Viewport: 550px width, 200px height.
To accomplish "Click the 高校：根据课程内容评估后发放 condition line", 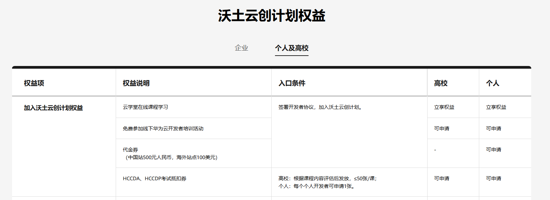I will (328, 179).
